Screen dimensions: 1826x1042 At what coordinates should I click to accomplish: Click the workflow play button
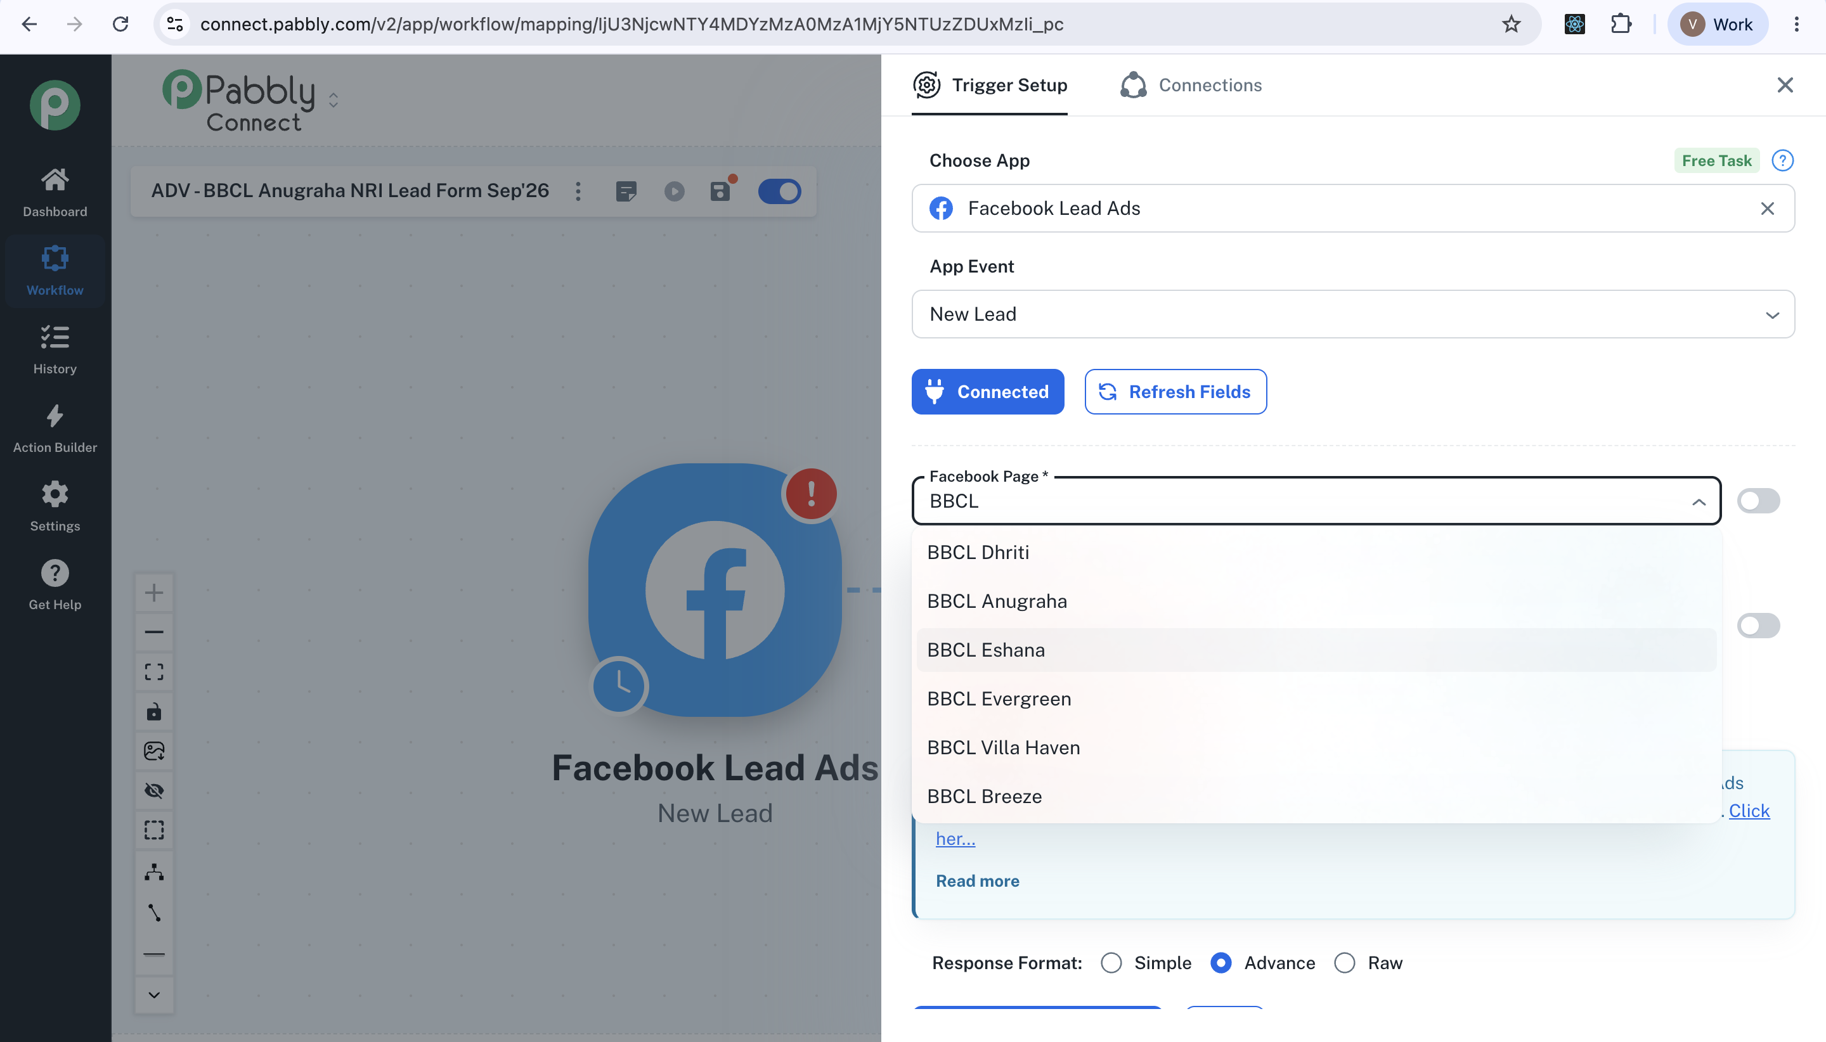[674, 191]
